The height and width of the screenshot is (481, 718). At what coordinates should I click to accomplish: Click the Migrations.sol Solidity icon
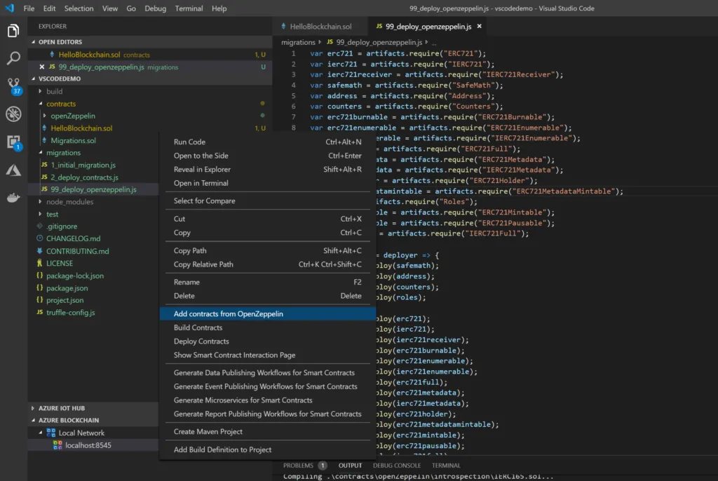44,140
